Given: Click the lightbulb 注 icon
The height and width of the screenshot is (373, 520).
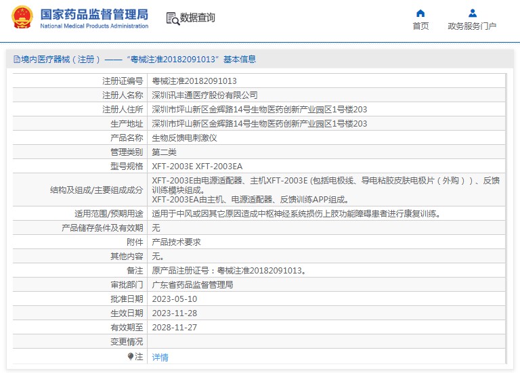Looking at the screenshot, I should coord(130,357).
